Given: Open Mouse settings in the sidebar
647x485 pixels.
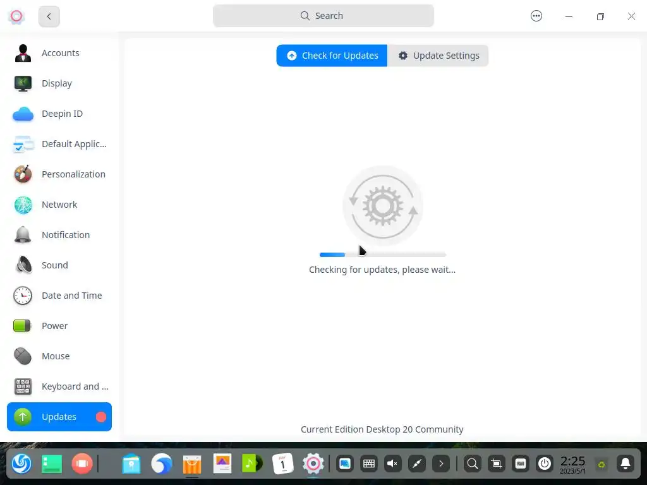Looking at the screenshot, I should click(x=59, y=356).
